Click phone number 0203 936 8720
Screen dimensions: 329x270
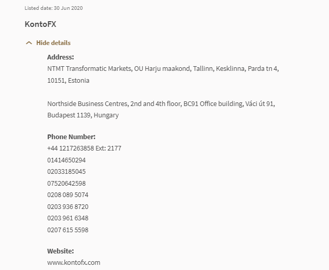pyautogui.click(x=67, y=206)
